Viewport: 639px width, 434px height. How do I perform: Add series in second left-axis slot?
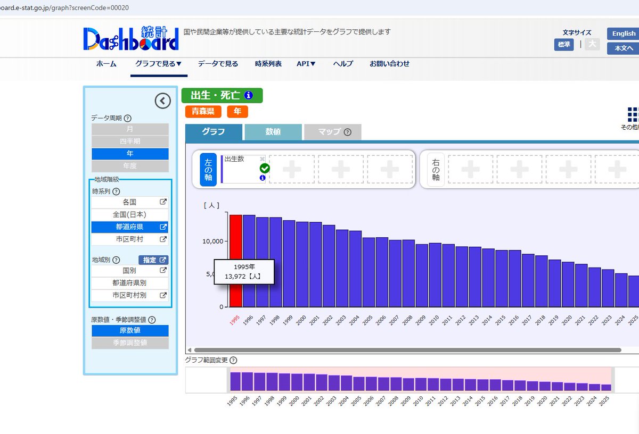(292, 170)
